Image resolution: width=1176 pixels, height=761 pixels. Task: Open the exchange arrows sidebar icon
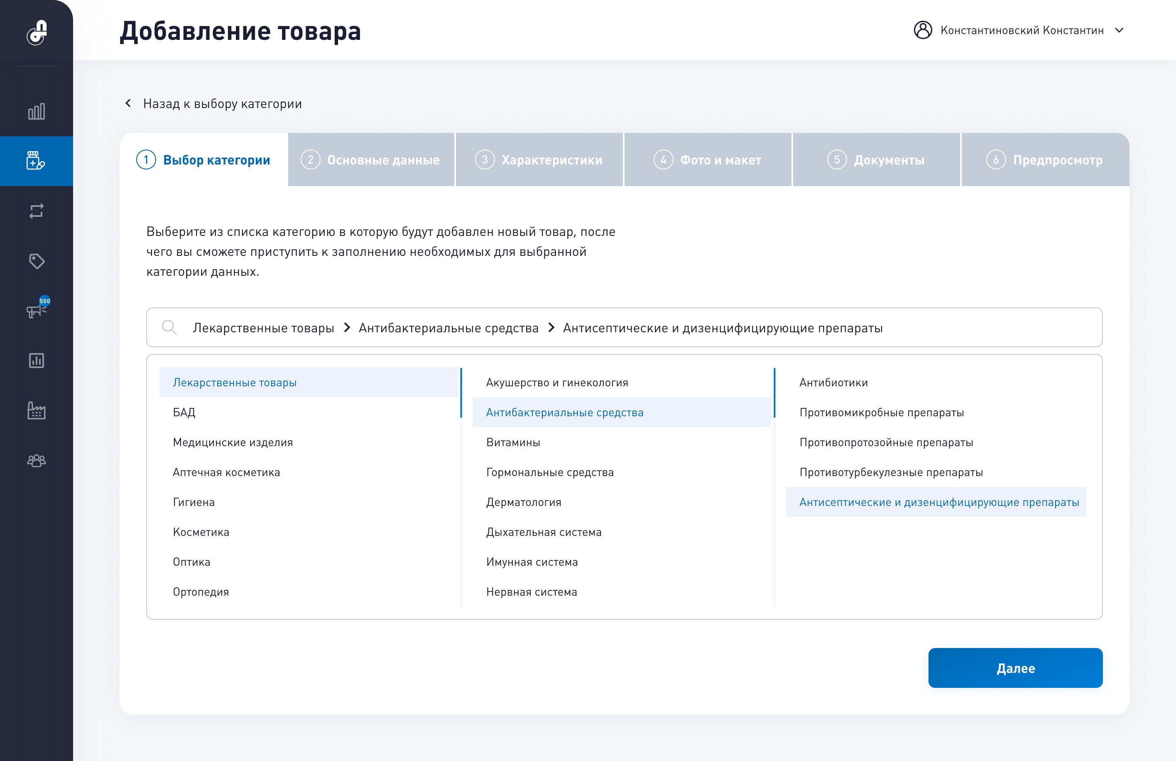pyautogui.click(x=37, y=211)
